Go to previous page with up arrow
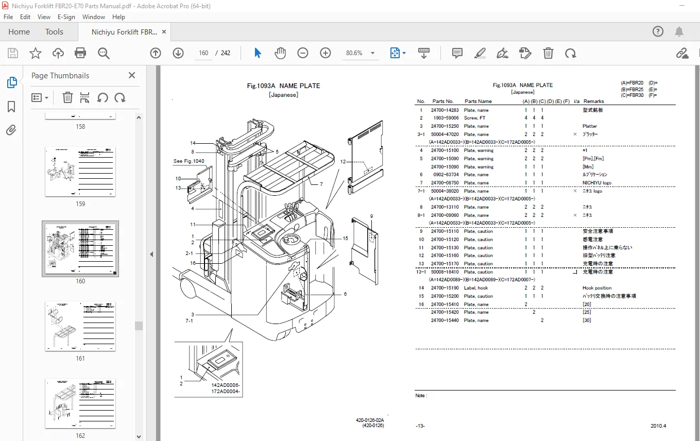The height and width of the screenshot is (441, 700). [156, 53]
